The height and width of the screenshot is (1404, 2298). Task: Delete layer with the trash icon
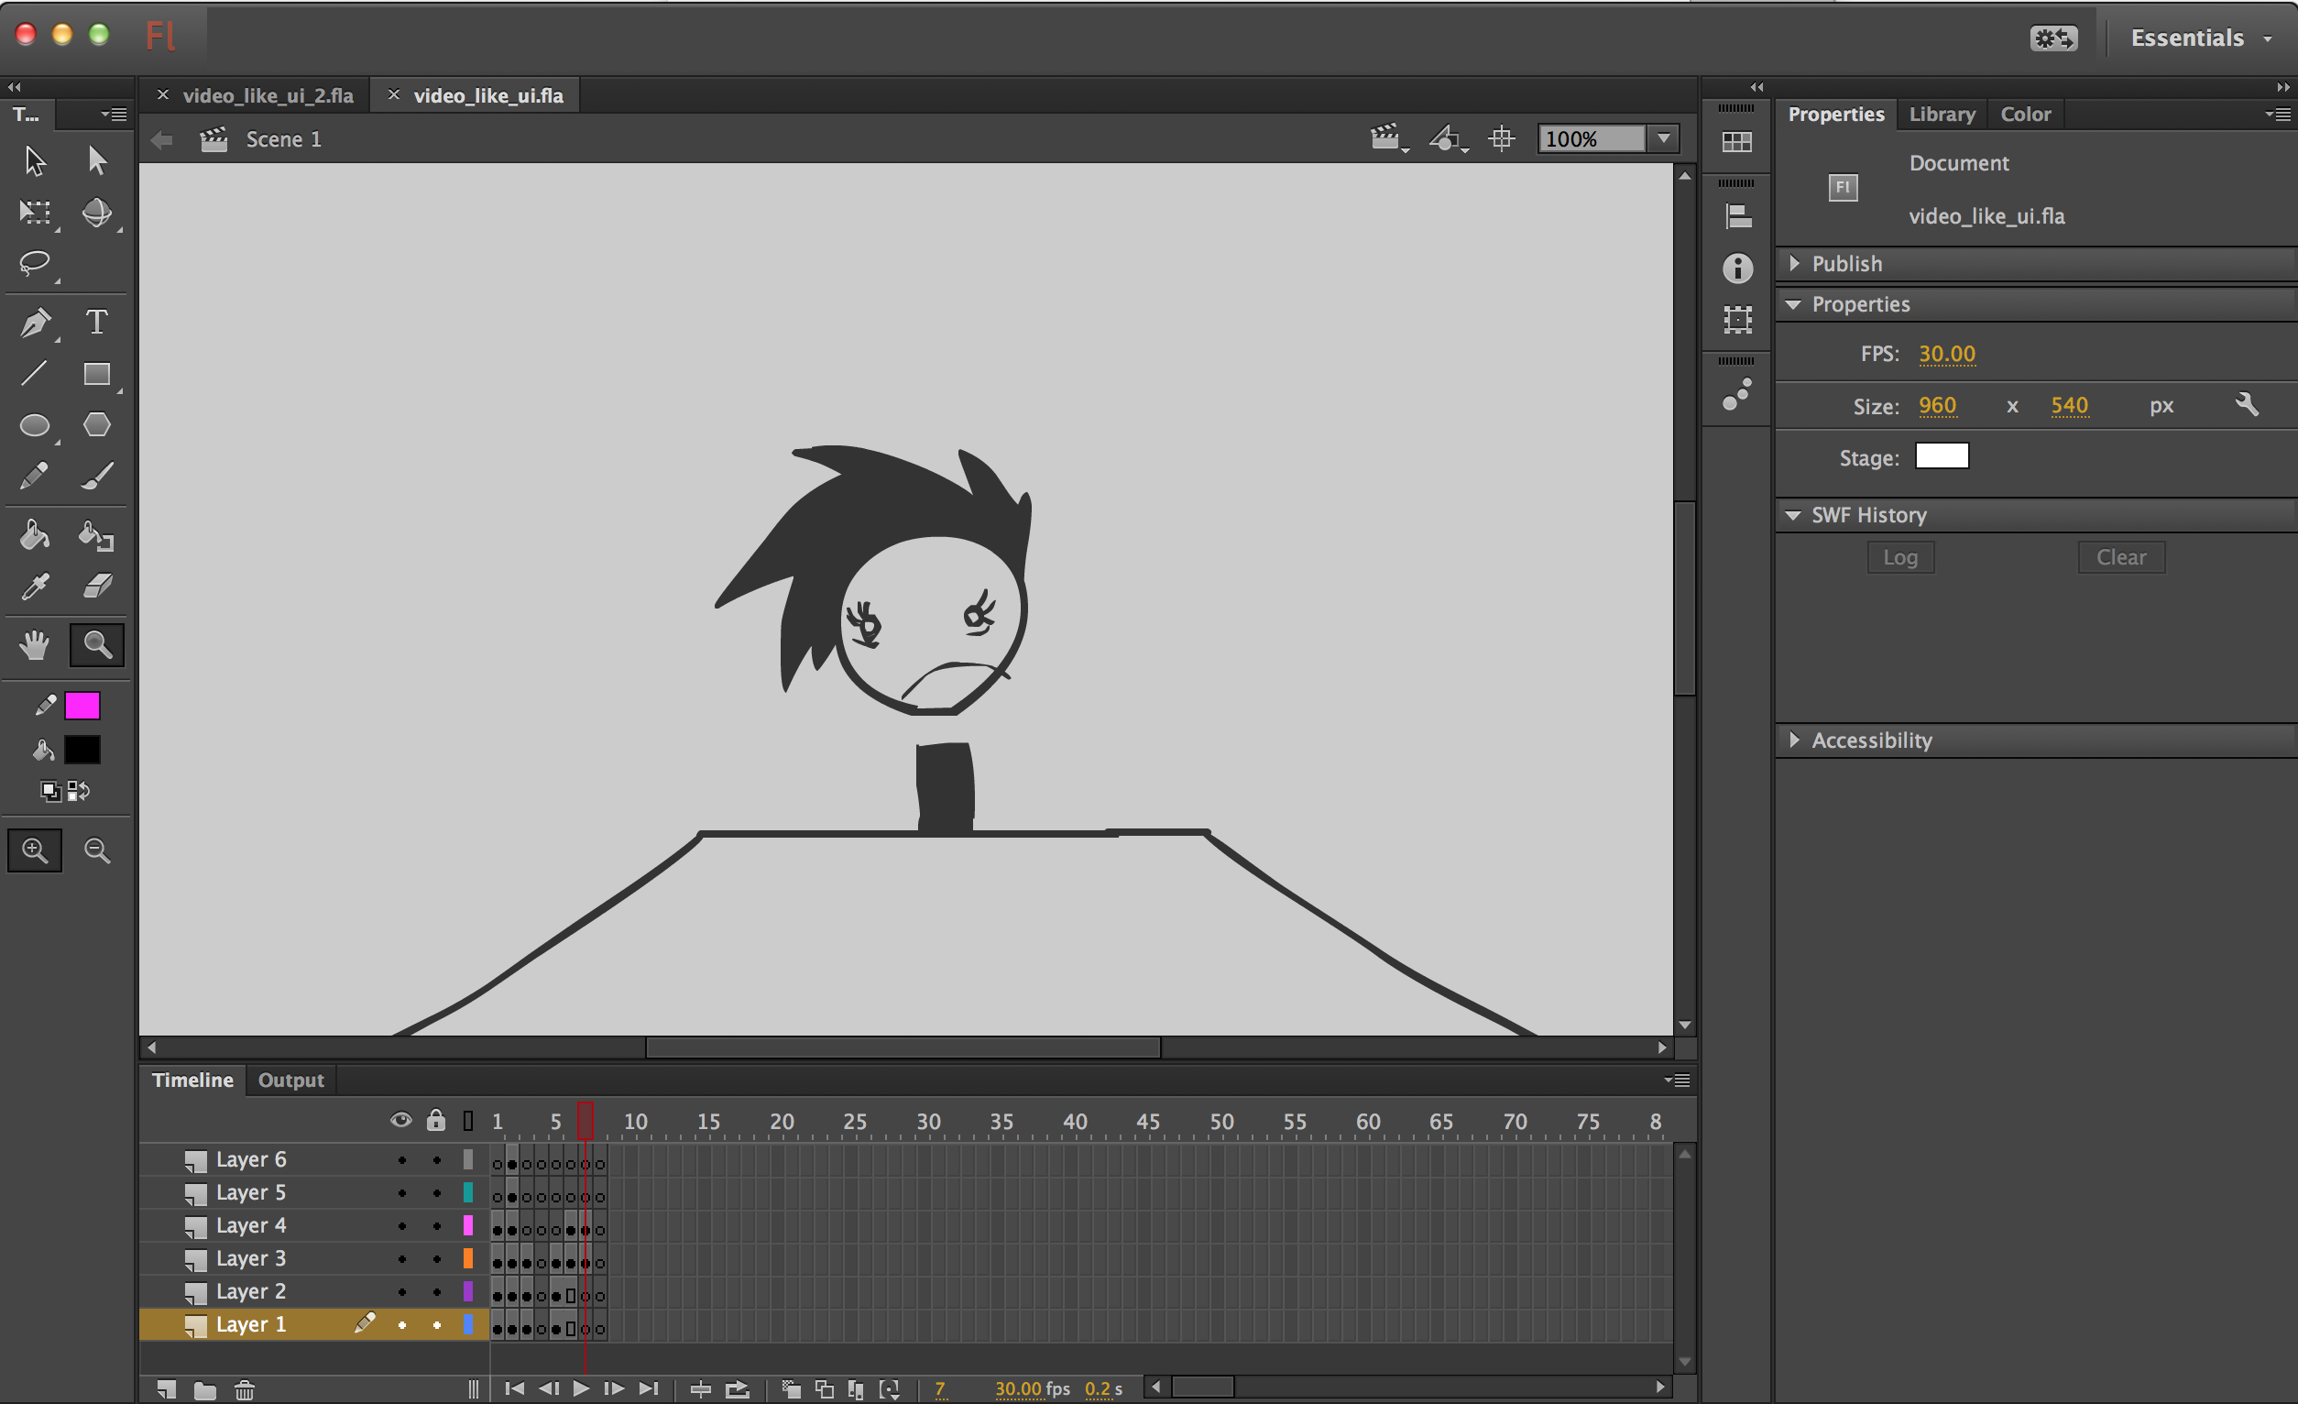[245, 1391]
